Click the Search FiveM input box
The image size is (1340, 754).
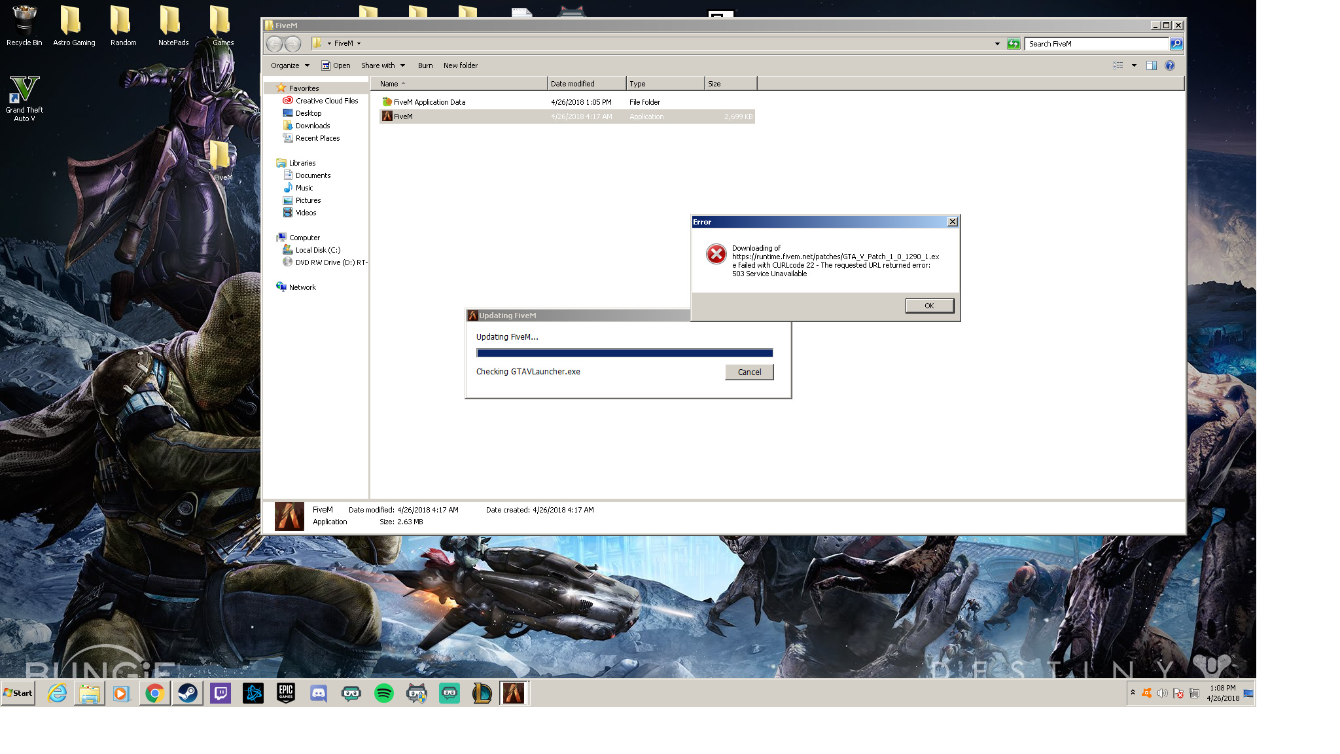click(1097, 44)
